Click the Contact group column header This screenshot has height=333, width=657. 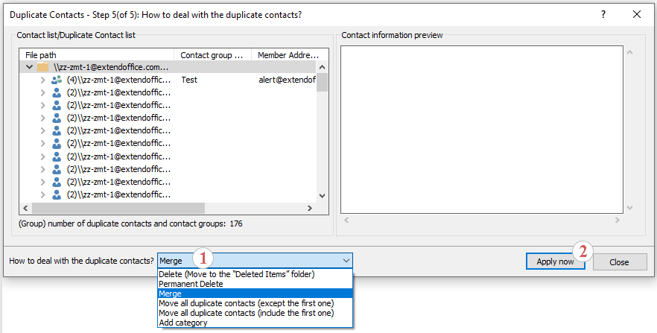[x=212, y=55]
